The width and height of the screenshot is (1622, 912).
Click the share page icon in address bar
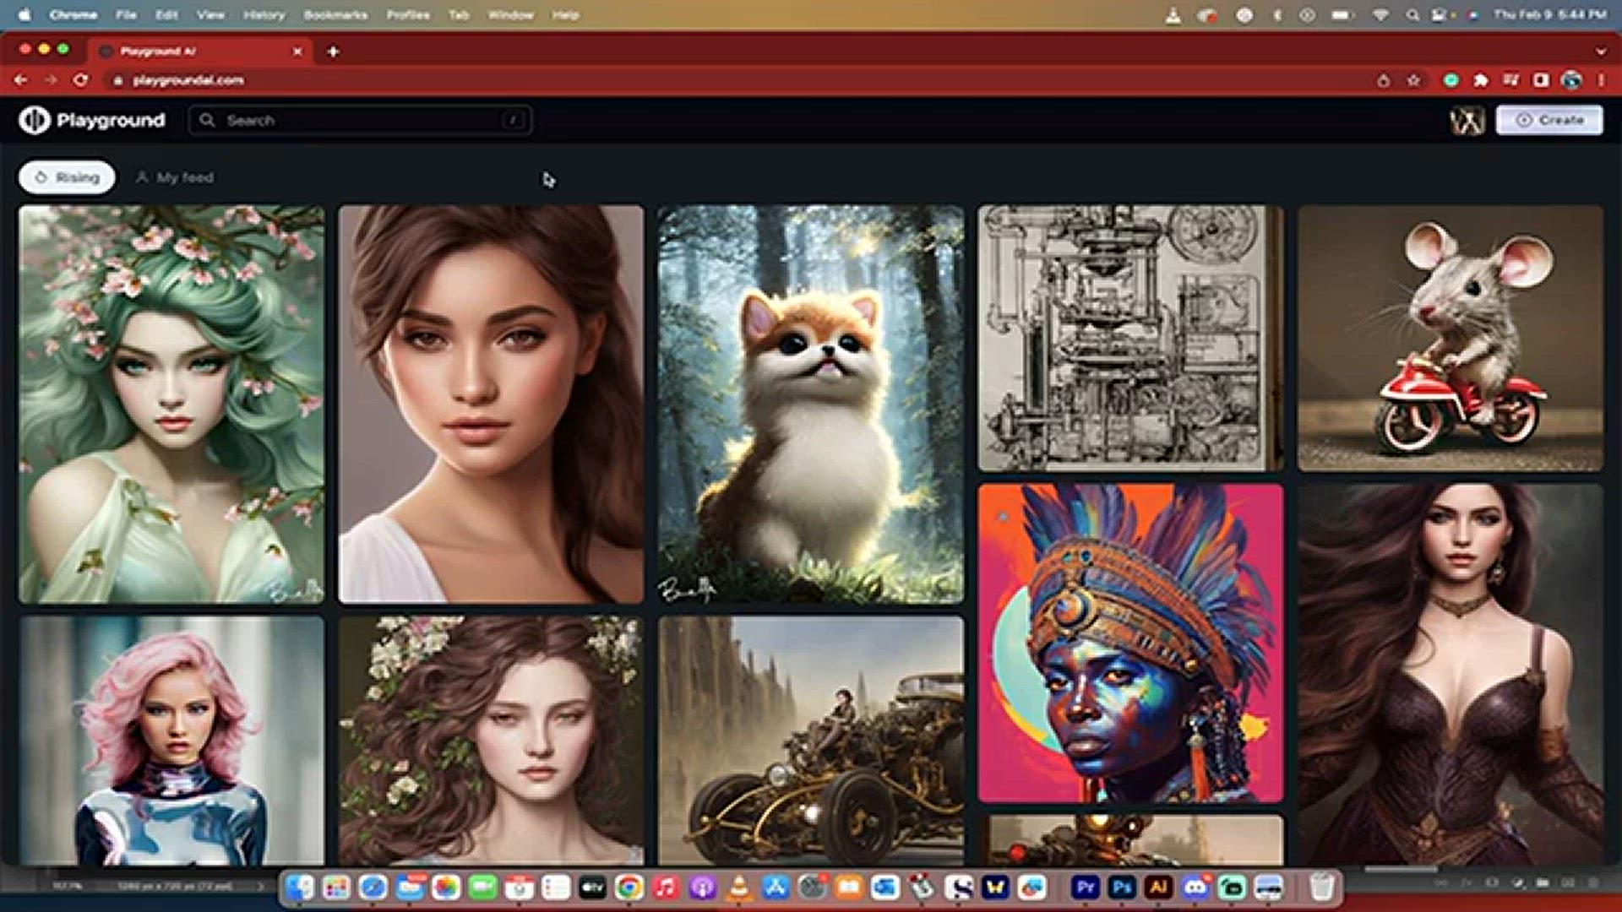tap(1383, 80)
